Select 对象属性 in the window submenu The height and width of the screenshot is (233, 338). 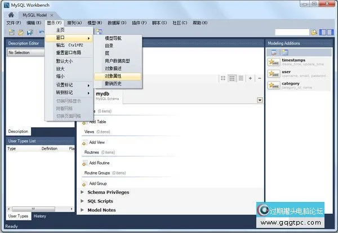point(113,76)
